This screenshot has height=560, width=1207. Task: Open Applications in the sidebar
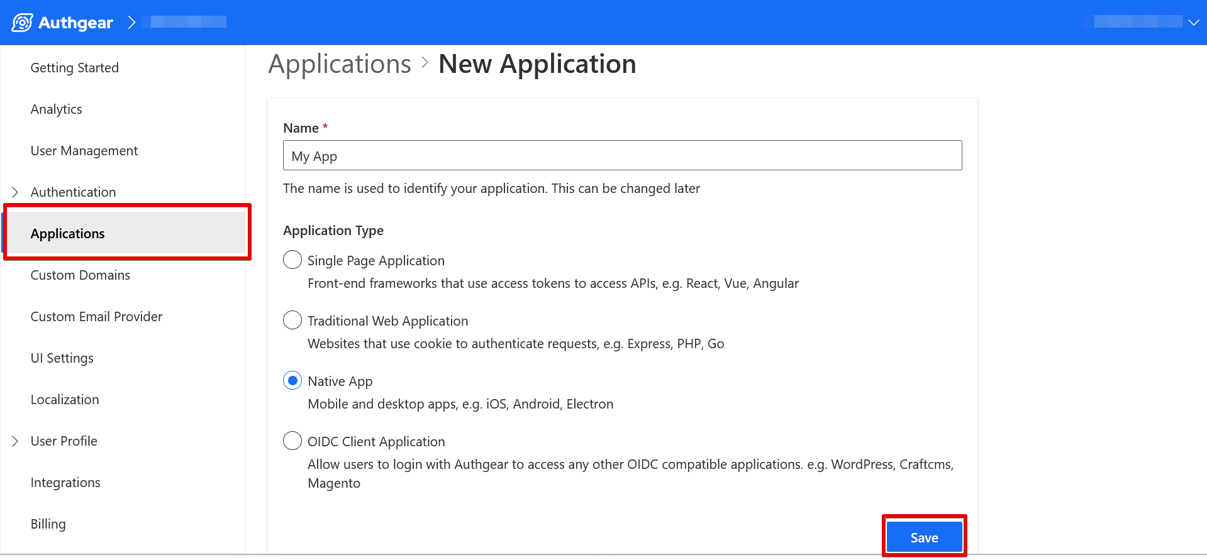tap(67, 234)
